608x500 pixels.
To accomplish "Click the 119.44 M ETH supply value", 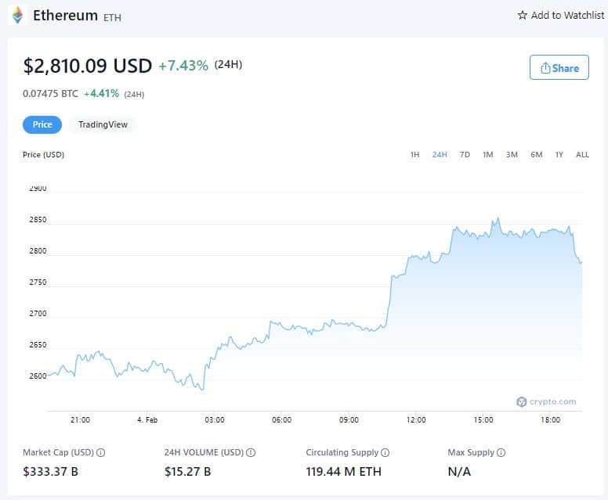I will 343,471.
